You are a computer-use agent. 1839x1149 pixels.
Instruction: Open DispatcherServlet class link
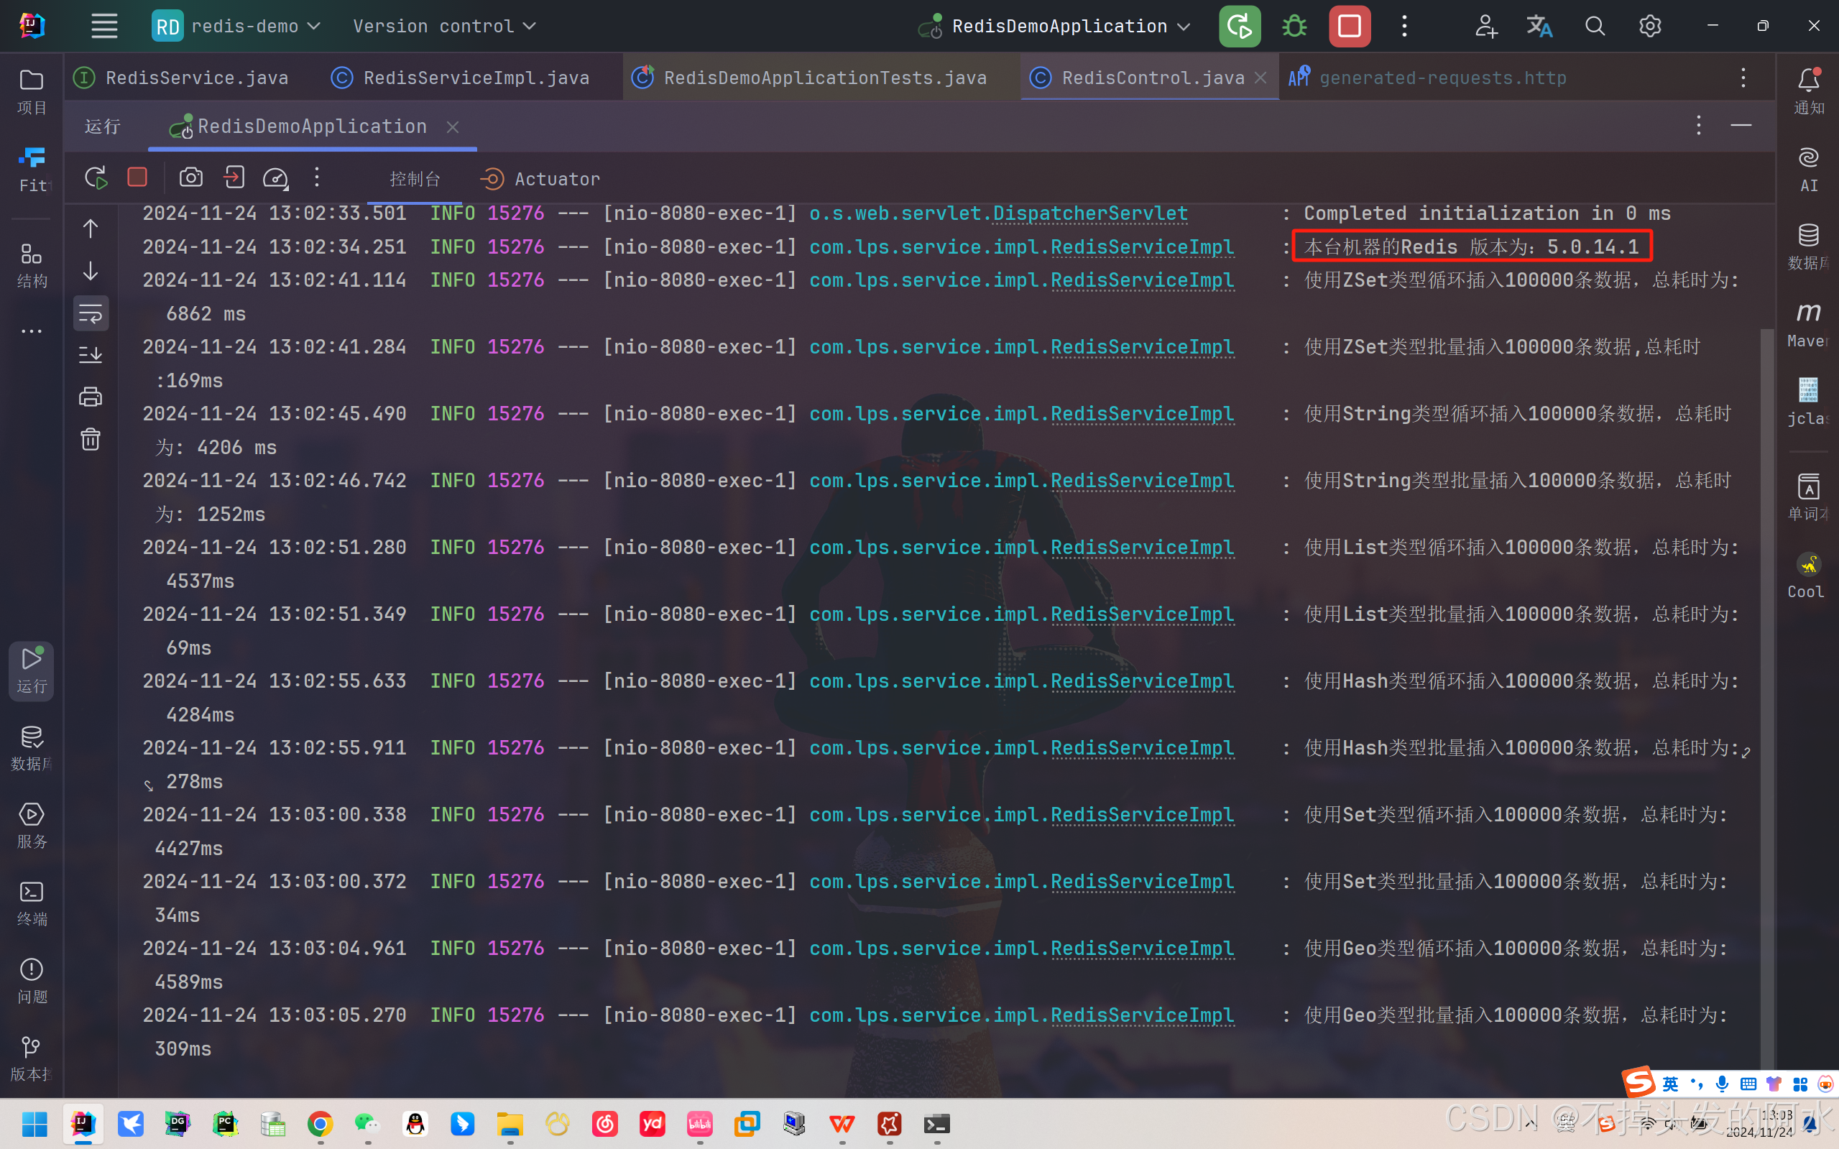click(x=1089, y=213)
